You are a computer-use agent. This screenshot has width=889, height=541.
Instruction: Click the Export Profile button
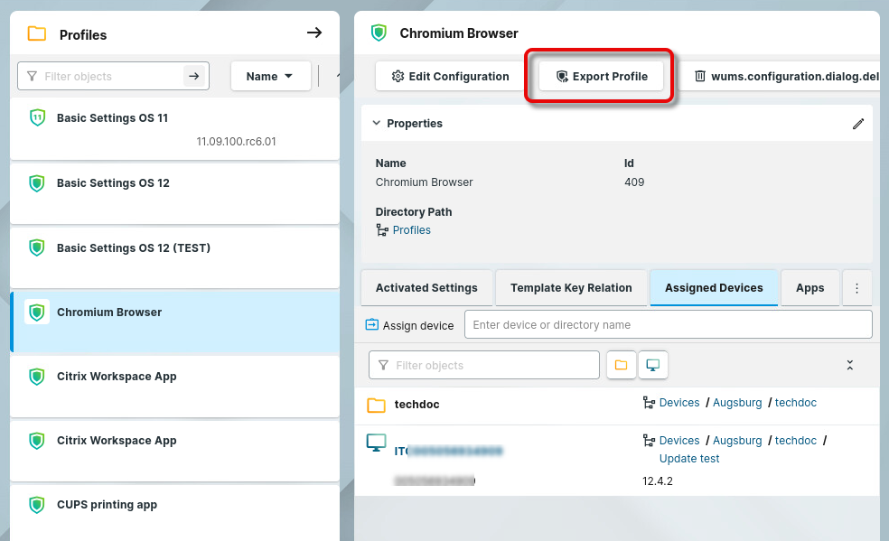click(601, 77)
